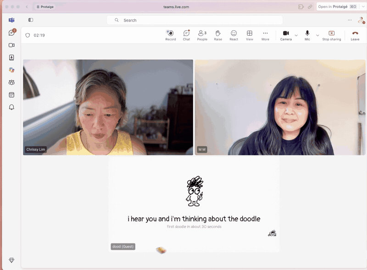Toggle the Camera off
367x270 pixels.
[x=286, y=35]
